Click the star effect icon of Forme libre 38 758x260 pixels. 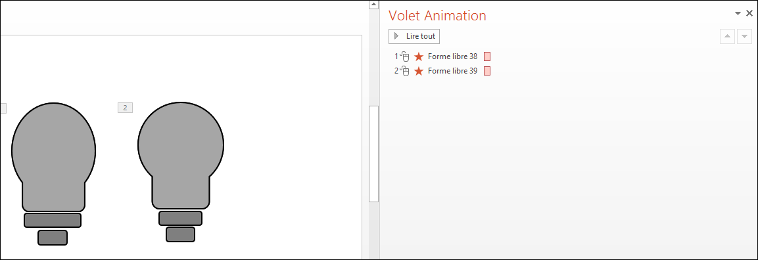point(419,56)
